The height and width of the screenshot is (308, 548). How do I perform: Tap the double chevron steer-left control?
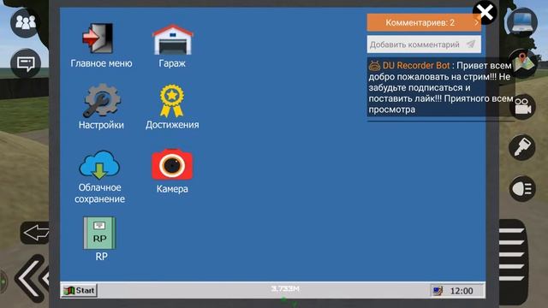[33, 278]
